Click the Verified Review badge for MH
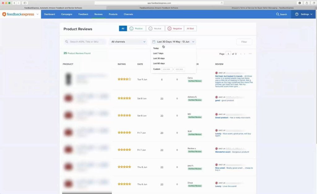This screenshot has width=317, height=194. pos(195,117)
